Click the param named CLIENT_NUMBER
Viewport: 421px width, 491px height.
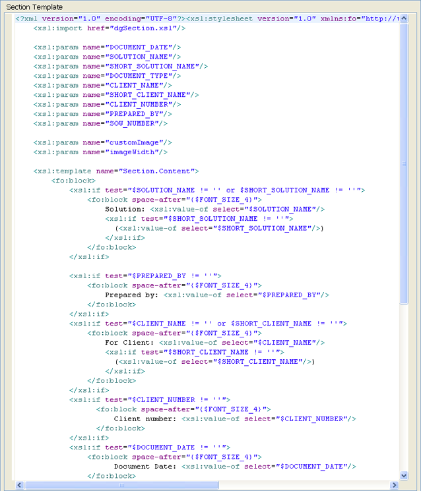tap(107, 104)
